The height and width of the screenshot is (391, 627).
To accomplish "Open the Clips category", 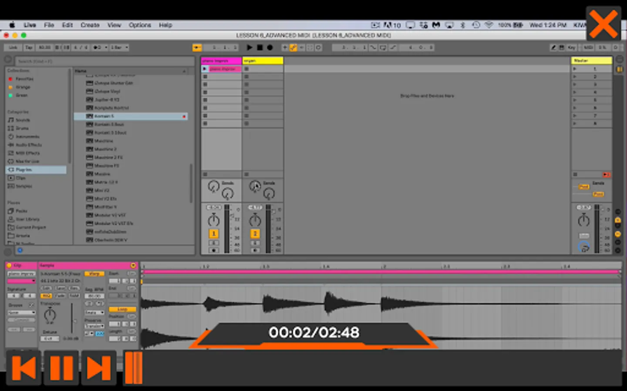I will click(20, 178).
